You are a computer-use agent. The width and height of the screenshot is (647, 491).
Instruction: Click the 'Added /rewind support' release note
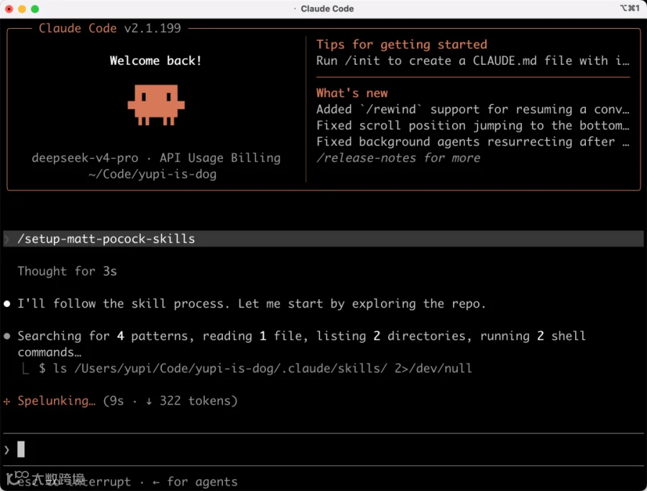[x=473, y=109]
